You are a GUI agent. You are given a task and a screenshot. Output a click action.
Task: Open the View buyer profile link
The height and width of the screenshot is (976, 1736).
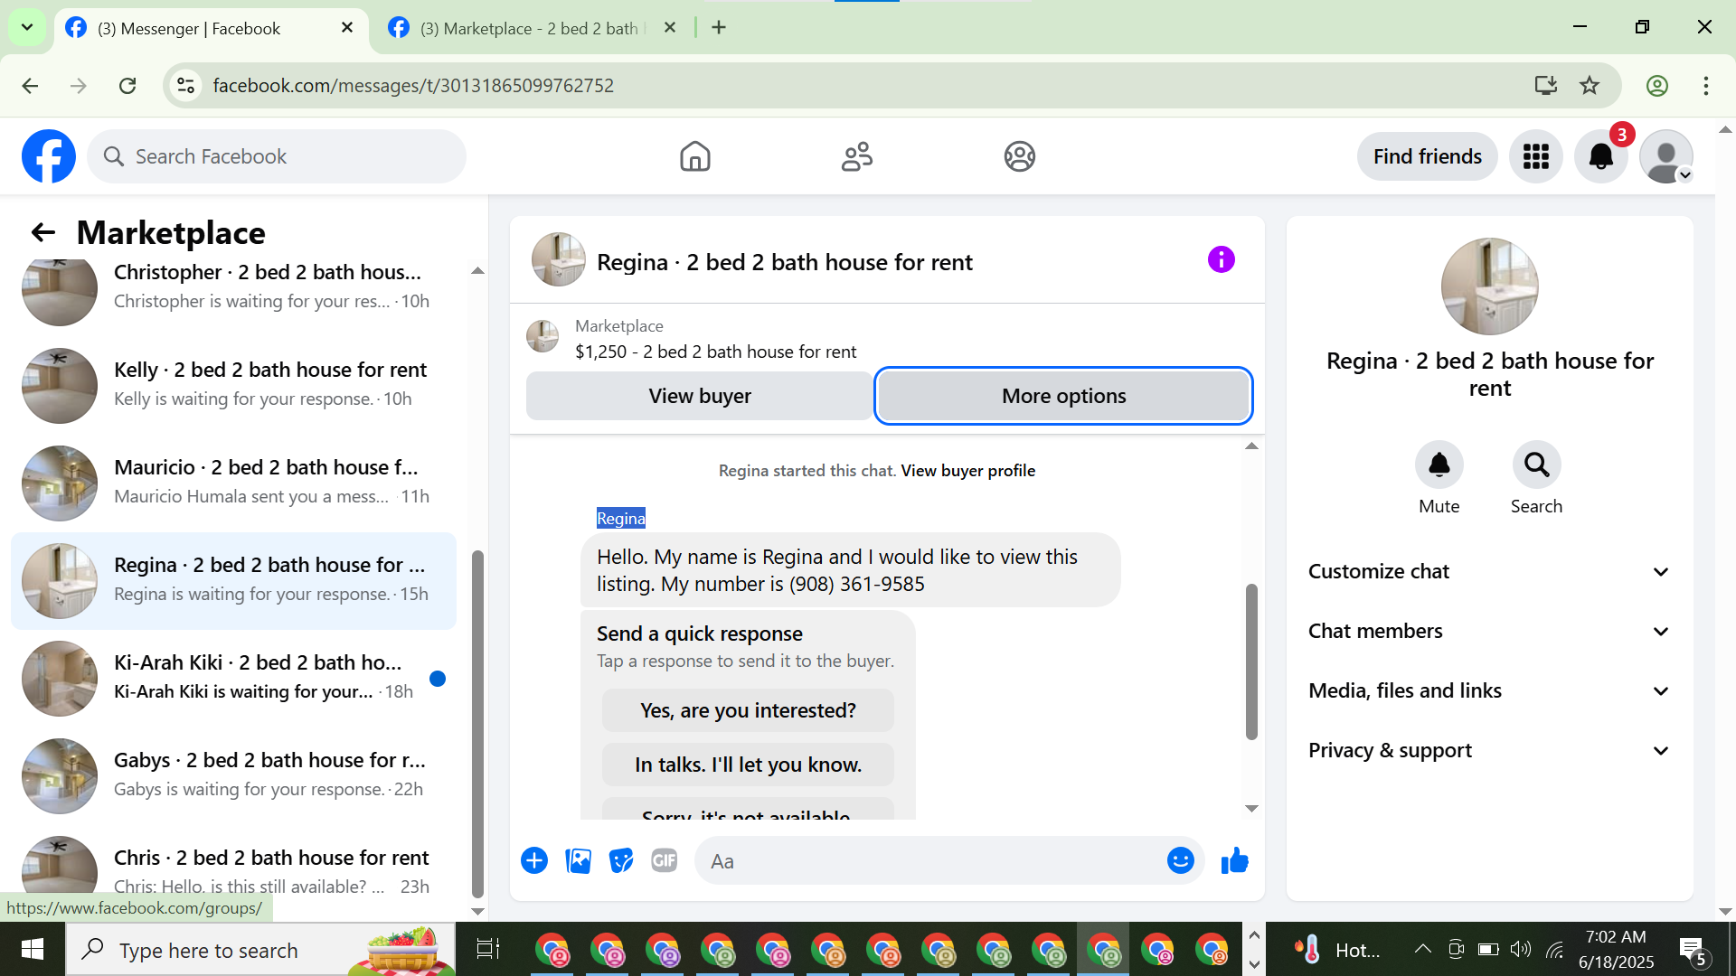click(x=967, y=471)
